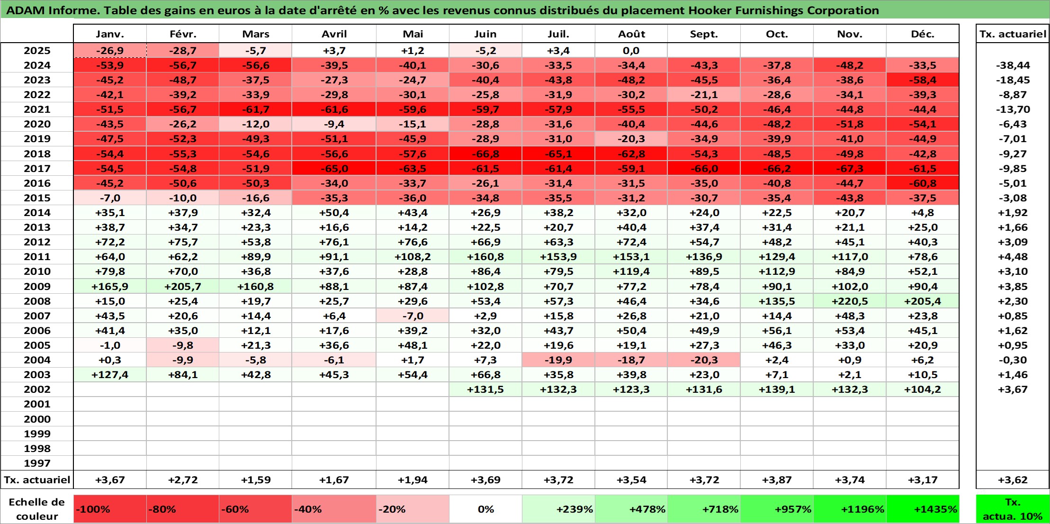The image size is (1050, 524).
Task: Click the Déc. column header
Action: [923, 34]
